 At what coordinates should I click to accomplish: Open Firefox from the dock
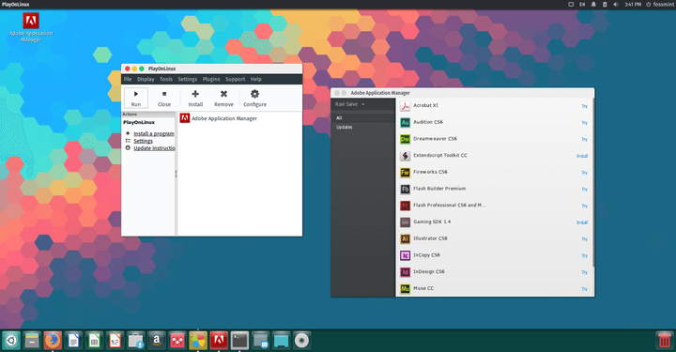tap(53, 341)
